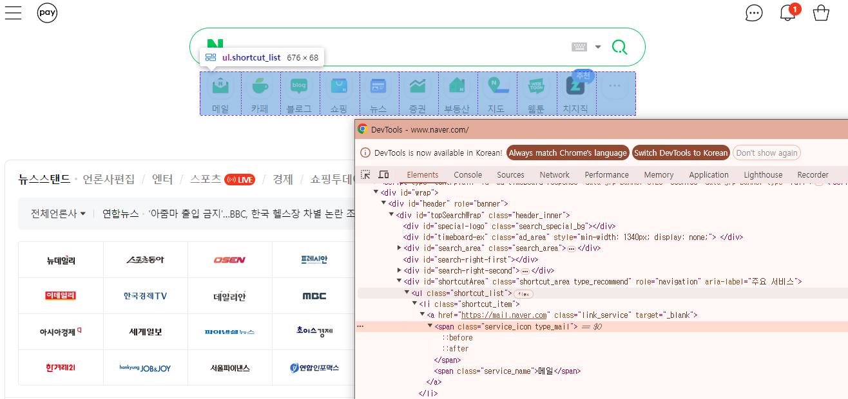Toggle the on-screen keyboard icon
848x399 pixels.
click(579, 47)
